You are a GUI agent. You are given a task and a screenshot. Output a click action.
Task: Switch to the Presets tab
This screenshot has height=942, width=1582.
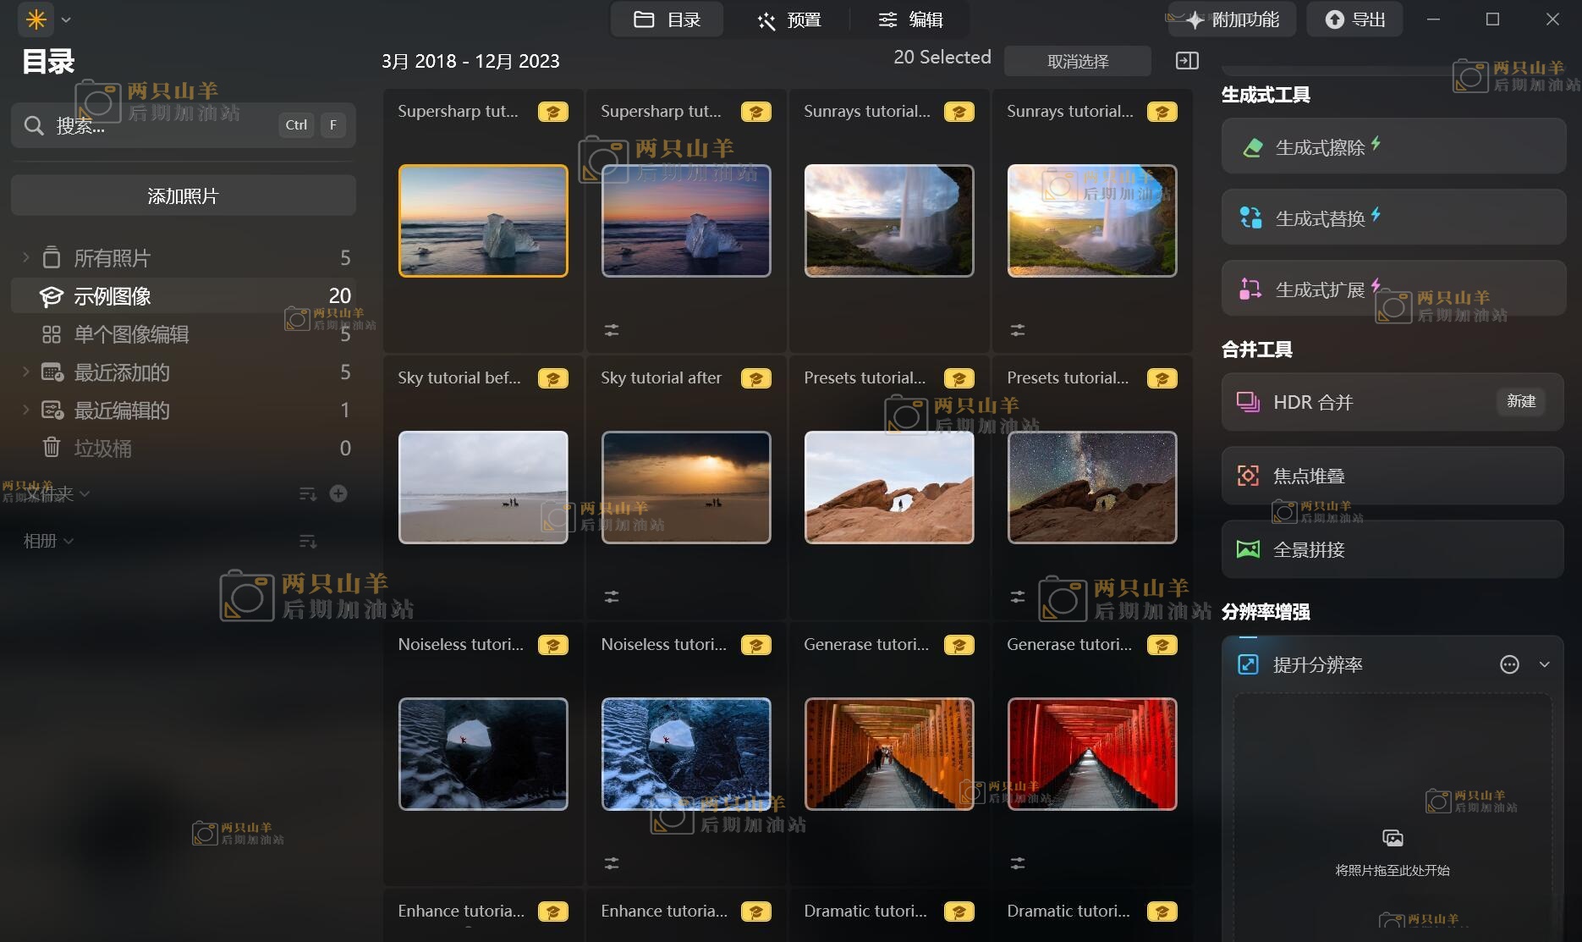point(788,19)
